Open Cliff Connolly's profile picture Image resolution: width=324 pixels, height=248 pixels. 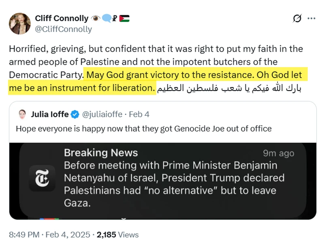point(19,23)
